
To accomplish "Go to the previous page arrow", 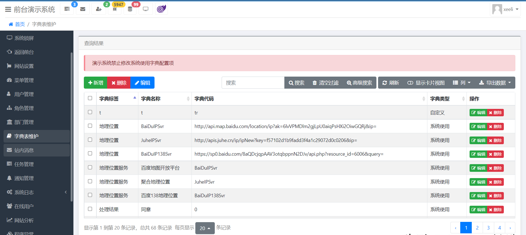I will pos(456,228).
